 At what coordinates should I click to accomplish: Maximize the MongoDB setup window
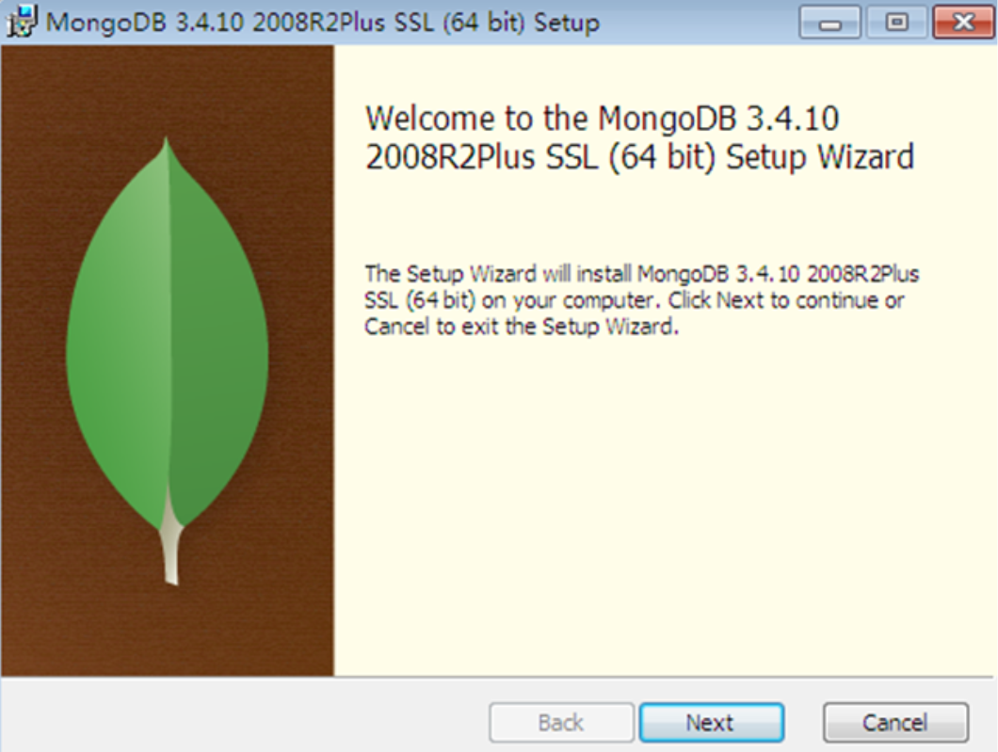(x=897, y=23)
